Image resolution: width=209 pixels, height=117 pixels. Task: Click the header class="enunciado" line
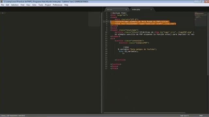pyautogui.click(x=124, y=30)
